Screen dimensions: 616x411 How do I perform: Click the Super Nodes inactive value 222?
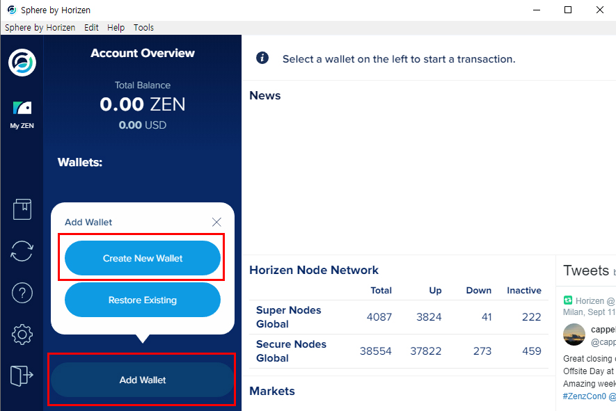[532, 317]
